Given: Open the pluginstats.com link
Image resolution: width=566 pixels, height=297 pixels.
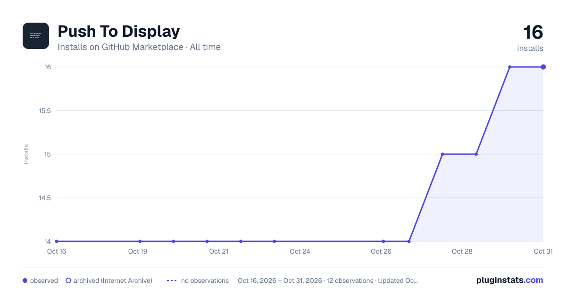Looking at the screenshot, I should click(509, 280).
